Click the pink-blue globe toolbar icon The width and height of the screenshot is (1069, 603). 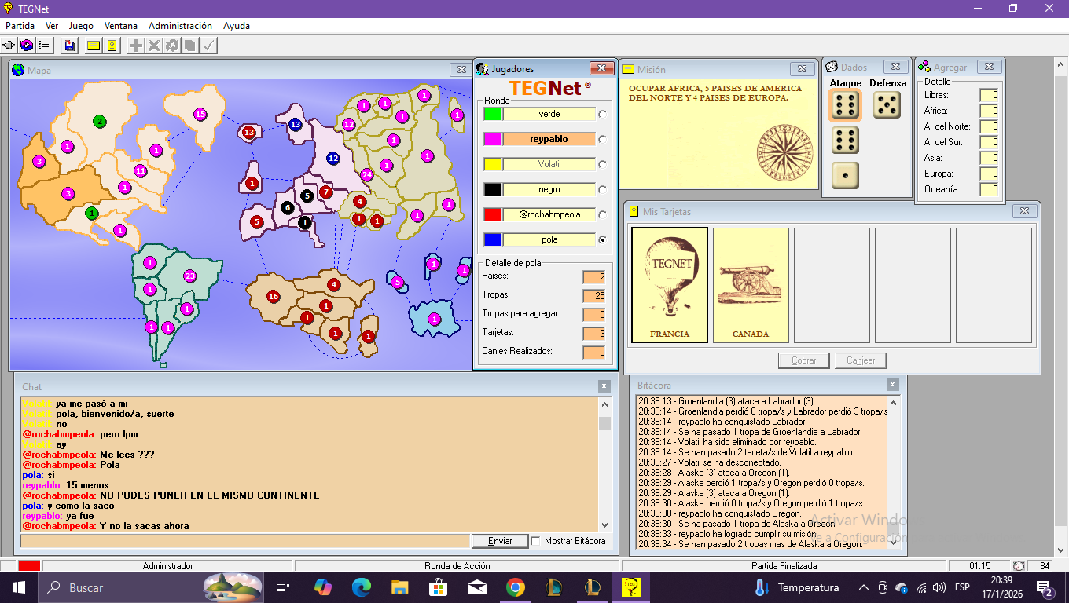(27, 46)
